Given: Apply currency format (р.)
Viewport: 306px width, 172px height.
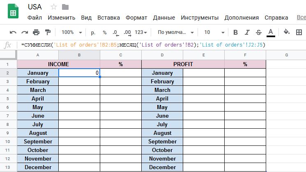Looking at the screenshot, I should (x=93, y=32).
